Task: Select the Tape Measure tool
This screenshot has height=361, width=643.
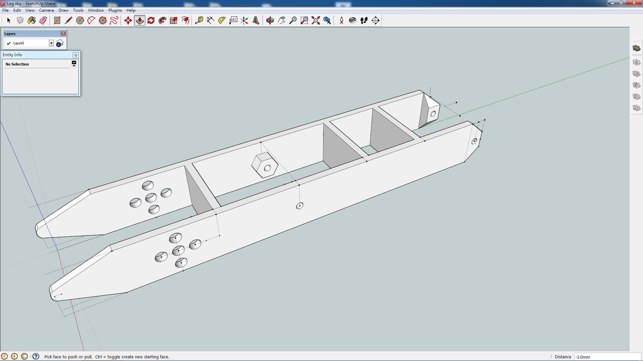Action: [x=199, y=21]
